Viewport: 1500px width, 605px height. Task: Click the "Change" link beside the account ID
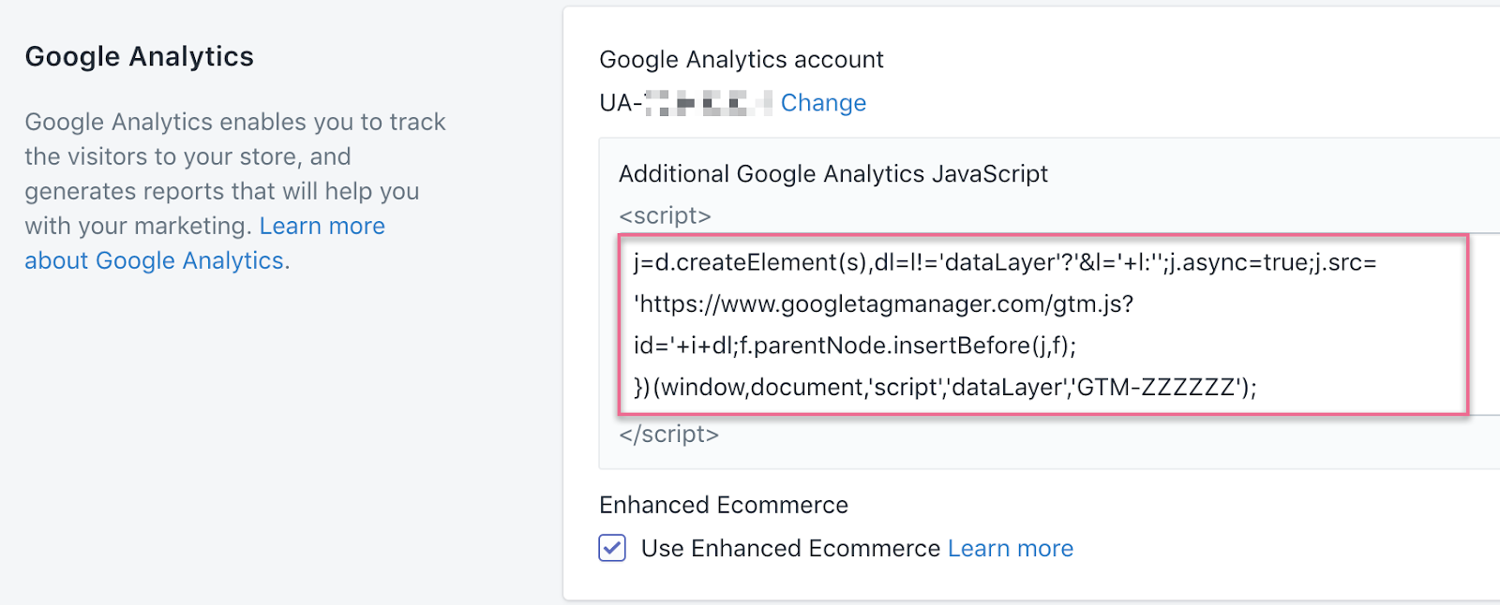pyautogui.click(x=823, y=103)
